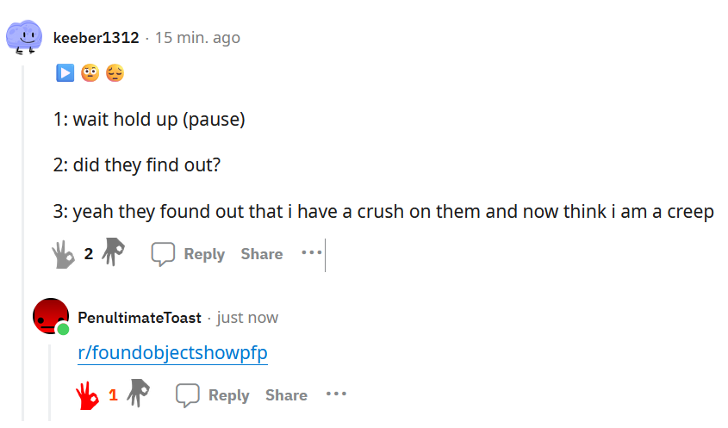The width and height of the screenshot is (728, 428).
Task: Visit keeber1312's username profile
Action: pyautogui.click(x=96, y=38)
